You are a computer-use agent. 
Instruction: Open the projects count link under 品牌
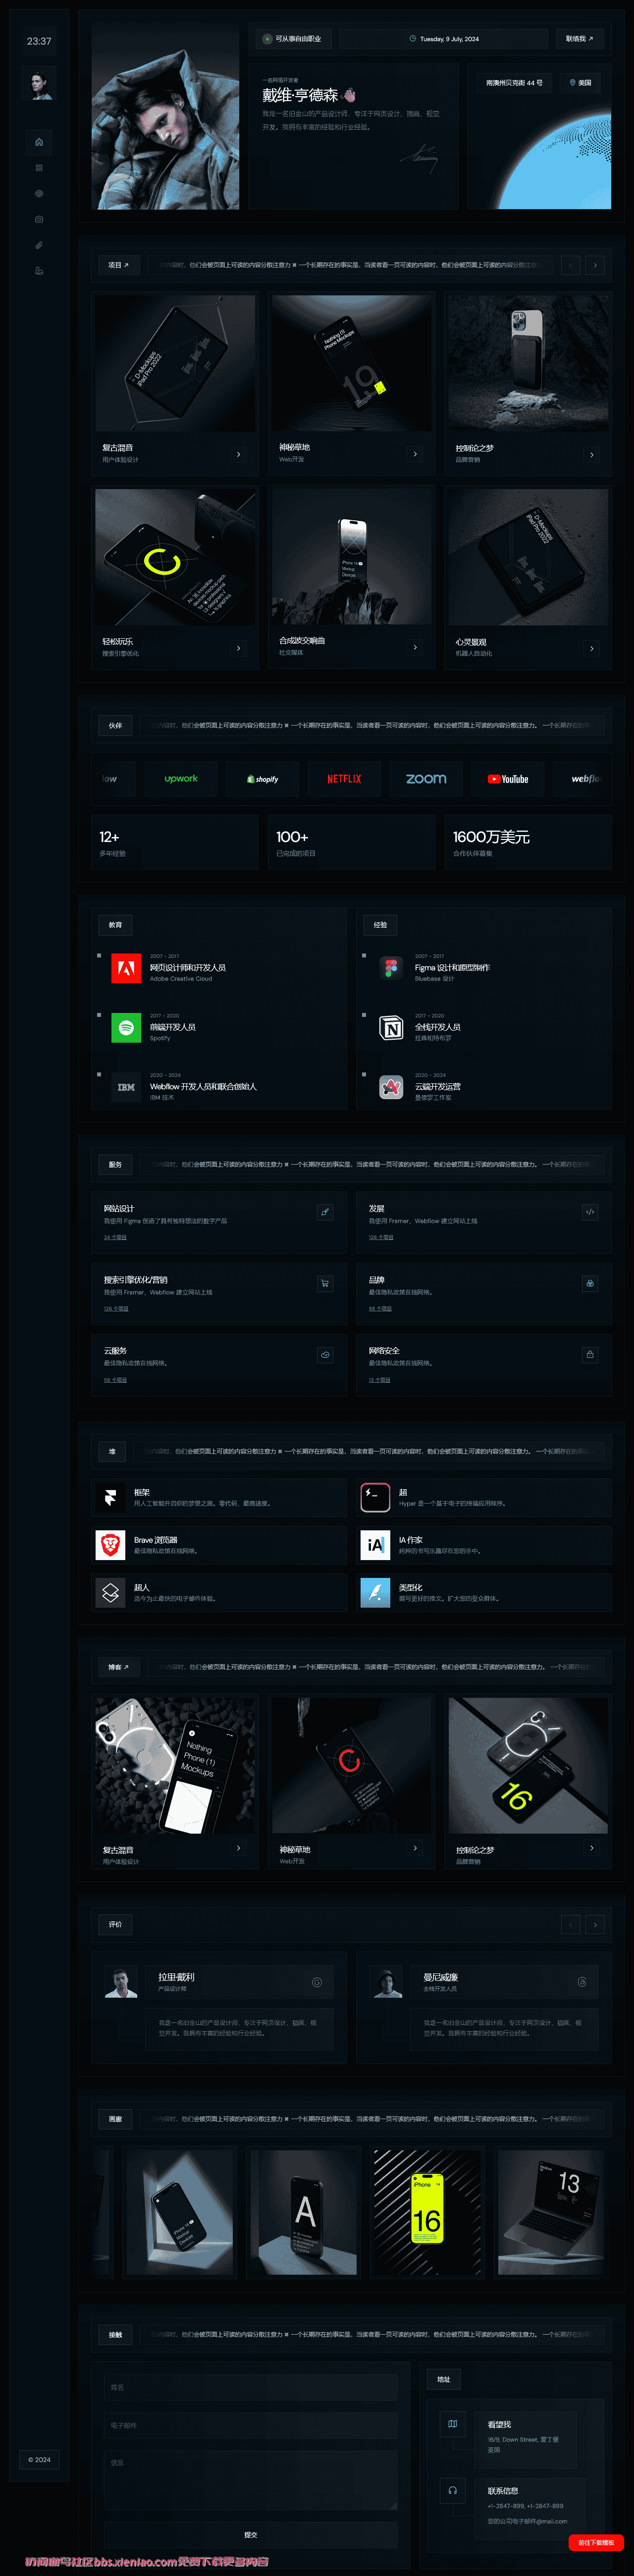pos(380,1308)
